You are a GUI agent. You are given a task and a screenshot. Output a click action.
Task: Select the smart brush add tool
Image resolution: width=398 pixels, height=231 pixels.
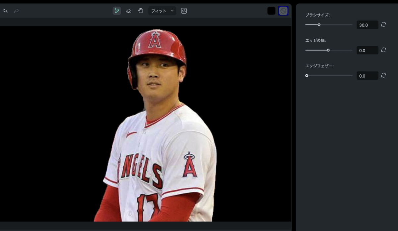116,11
